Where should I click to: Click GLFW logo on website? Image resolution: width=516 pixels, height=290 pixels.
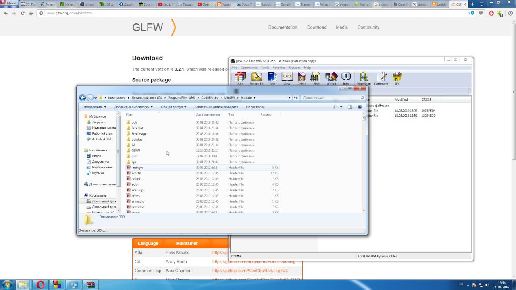click(154, 27)
